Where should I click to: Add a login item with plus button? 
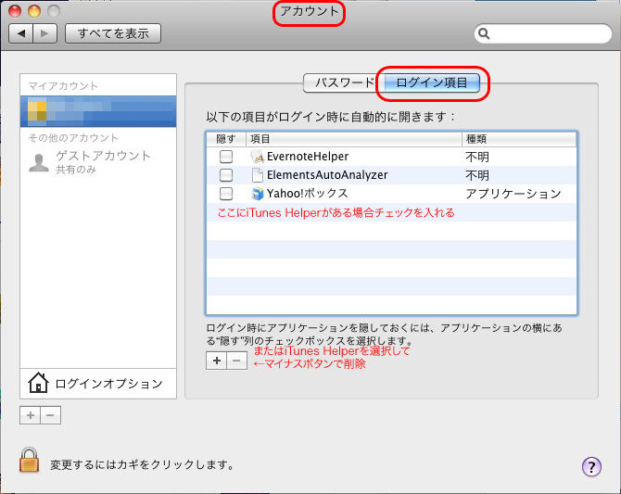pyautogui.click(x=216, y=361)
